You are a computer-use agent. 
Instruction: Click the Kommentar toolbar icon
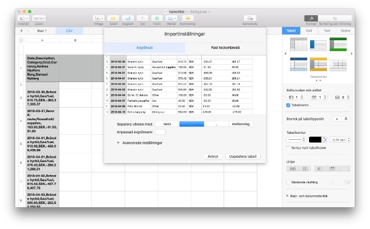188,18
